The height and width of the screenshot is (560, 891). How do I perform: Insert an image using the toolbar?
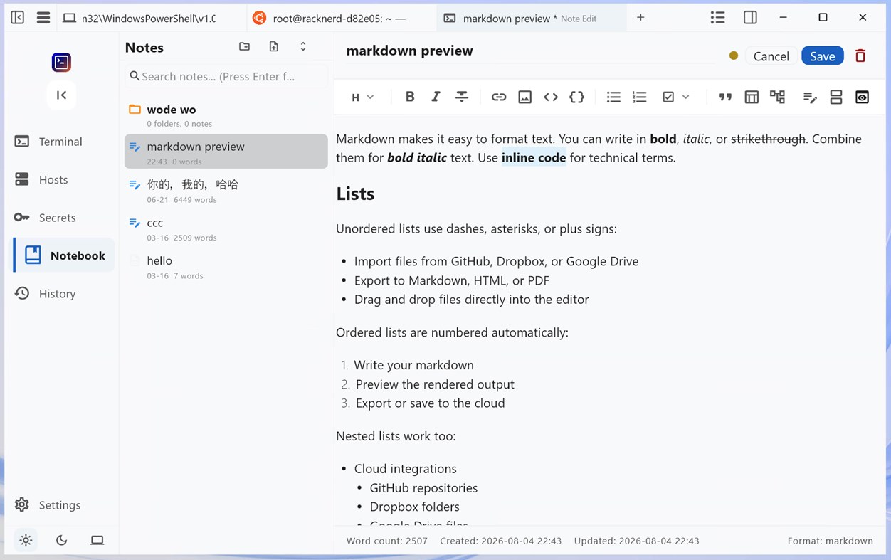coord(525,97)
